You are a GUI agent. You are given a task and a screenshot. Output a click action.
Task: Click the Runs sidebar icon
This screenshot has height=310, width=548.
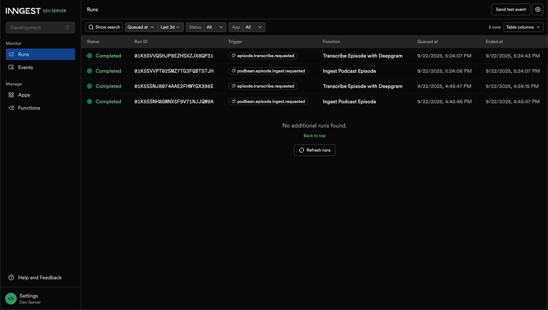(11, 54)
